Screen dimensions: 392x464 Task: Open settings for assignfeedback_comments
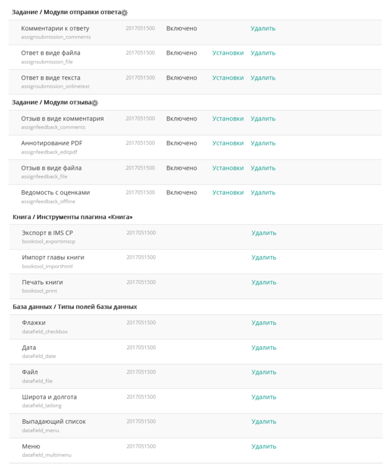tap(228, 119)
